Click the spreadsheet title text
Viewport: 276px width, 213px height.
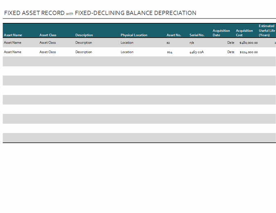pyautogui.click(x=100, y=13)
